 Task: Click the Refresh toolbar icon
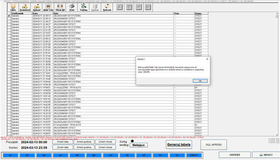(107, 7)
